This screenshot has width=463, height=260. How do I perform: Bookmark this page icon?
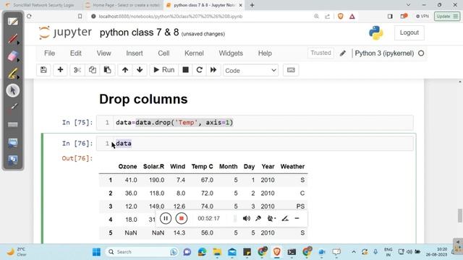point(80,16)
